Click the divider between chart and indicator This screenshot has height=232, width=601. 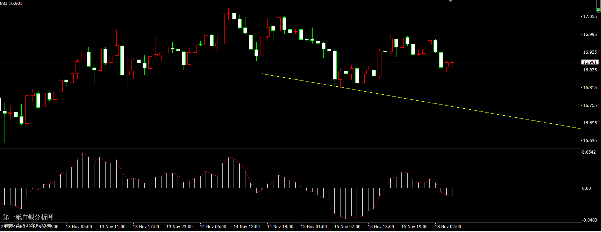point(290,149)
